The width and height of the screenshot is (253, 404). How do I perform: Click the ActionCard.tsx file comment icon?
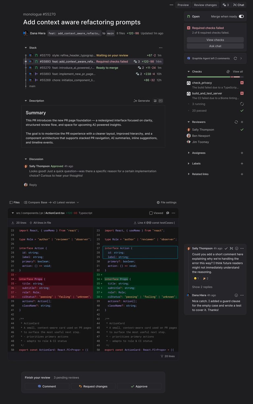168,213
